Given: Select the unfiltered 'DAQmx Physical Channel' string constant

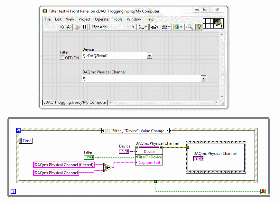Looking at the screenshot, I should (56, 173).
